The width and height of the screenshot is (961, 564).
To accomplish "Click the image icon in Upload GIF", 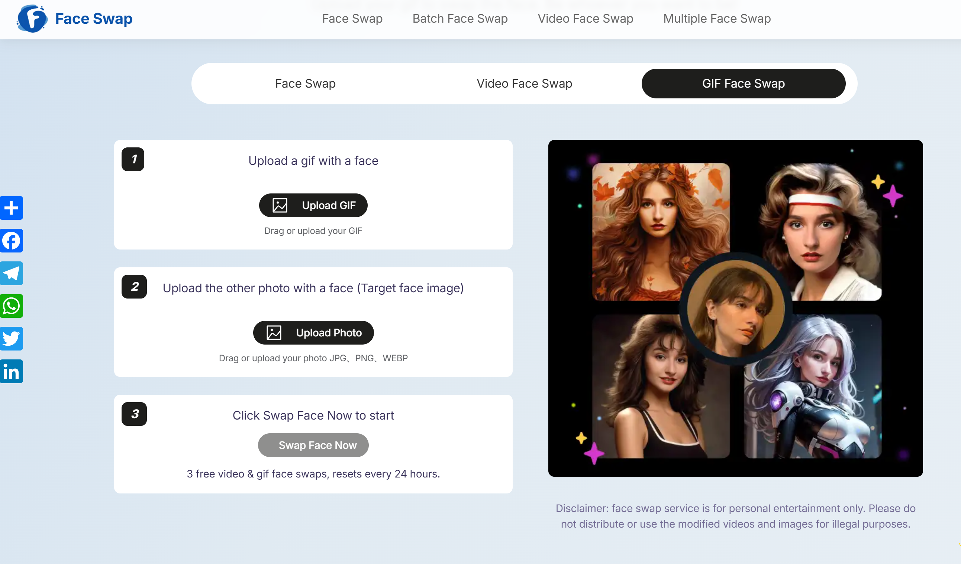I will 280,205.
